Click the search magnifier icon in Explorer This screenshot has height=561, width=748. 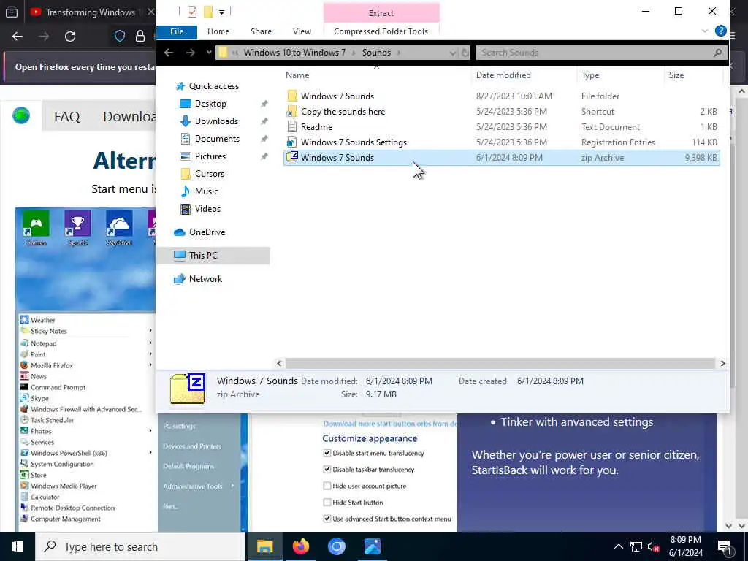tap(717, 53)
